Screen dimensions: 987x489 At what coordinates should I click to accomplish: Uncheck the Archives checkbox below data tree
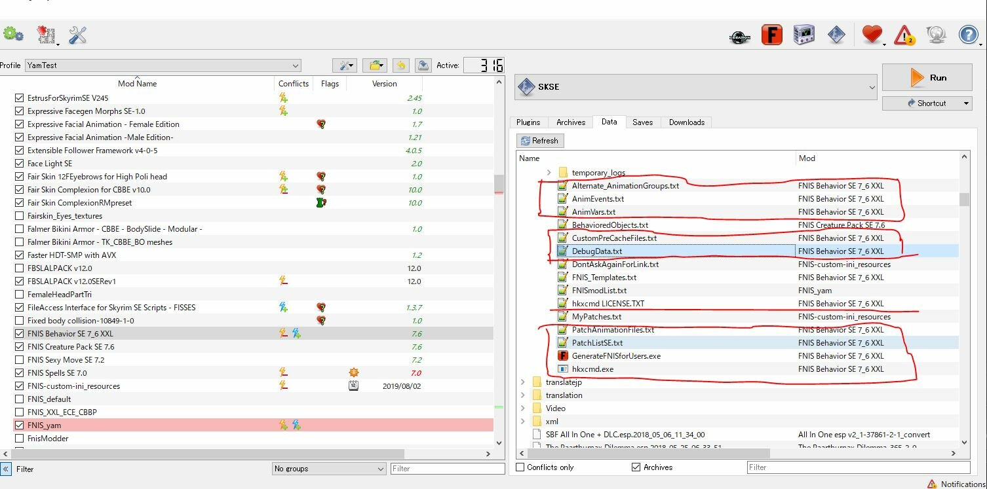(x=636, y=467)
